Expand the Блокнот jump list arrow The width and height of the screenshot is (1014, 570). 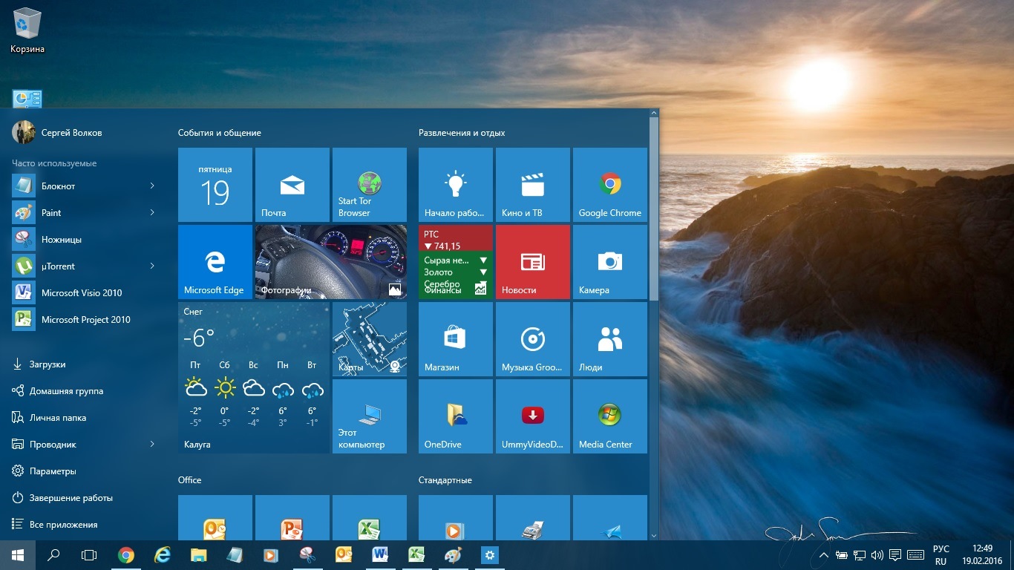click(152, 186)
